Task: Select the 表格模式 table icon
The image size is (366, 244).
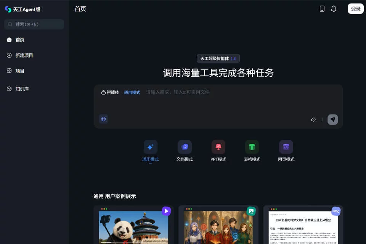Action: pos(252,147)
